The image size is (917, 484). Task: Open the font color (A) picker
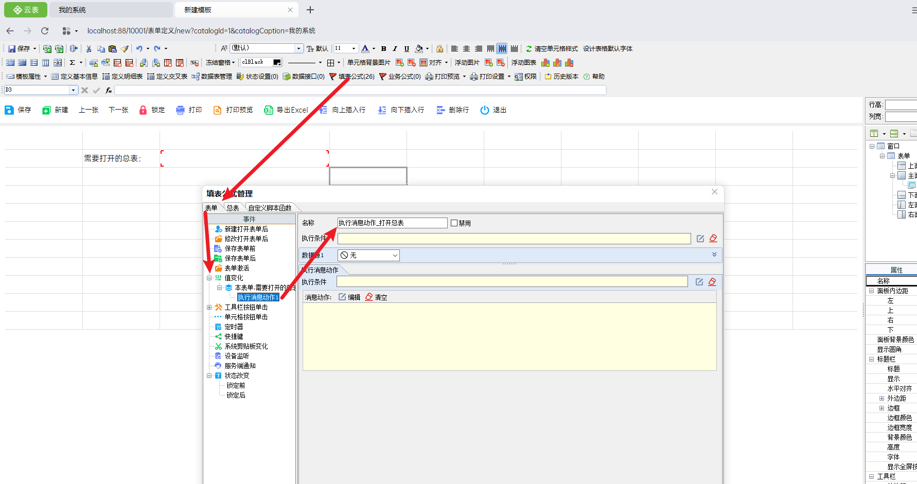coord(365,49)
